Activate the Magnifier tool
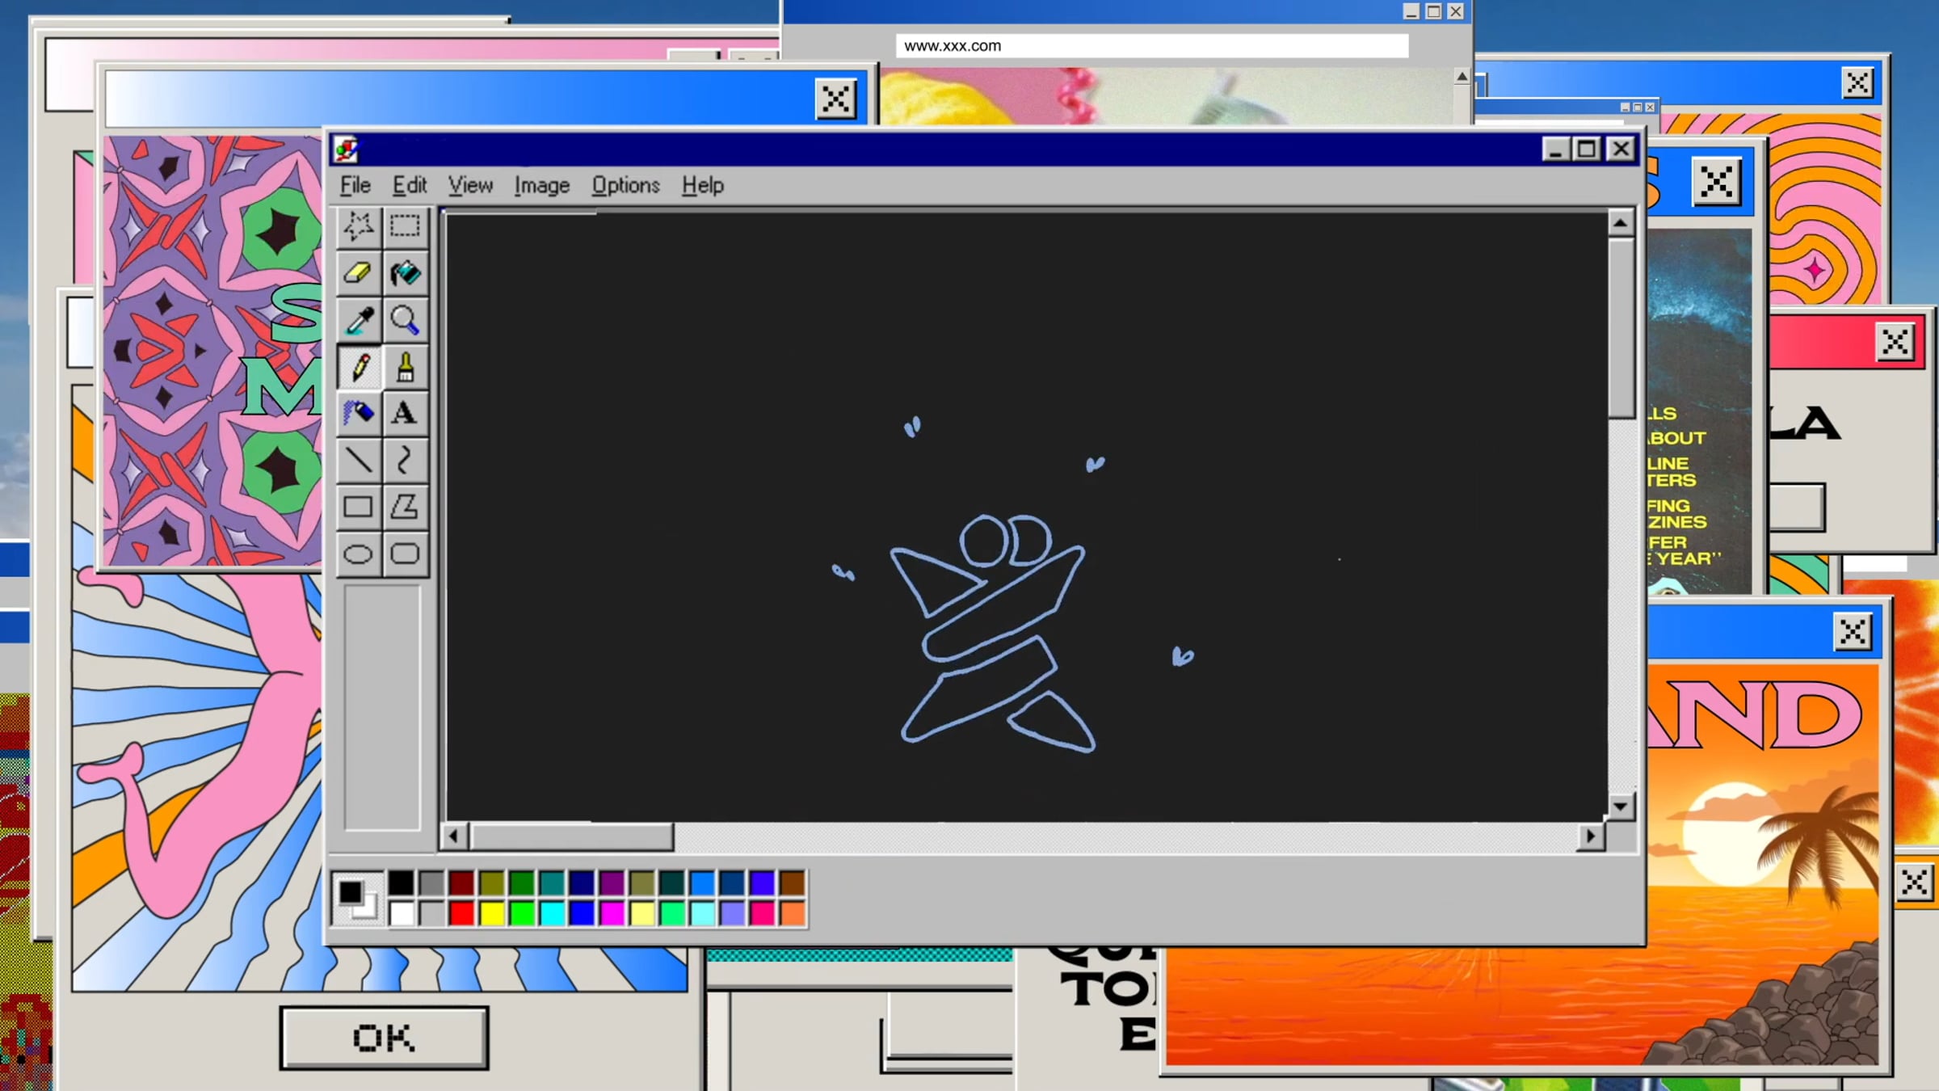The height and width of the screenshot is (1091, 1939). (x=405, y=320)
